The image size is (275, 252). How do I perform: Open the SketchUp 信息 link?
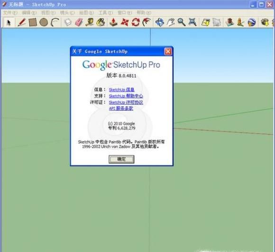pos(121,90)
